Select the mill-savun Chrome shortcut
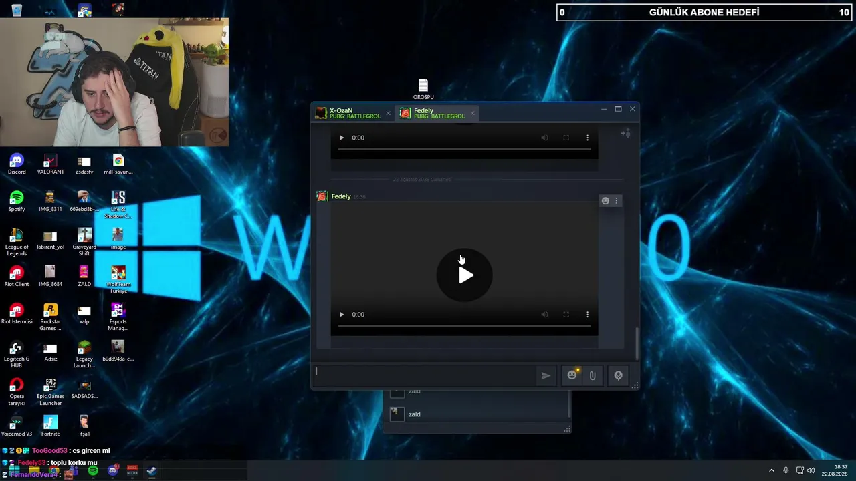 118,164
